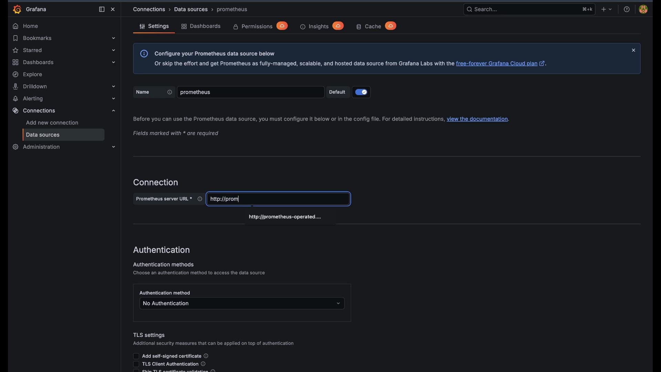Switch to the Dashboards tab
Screen dimensions: 661x372
201,27
